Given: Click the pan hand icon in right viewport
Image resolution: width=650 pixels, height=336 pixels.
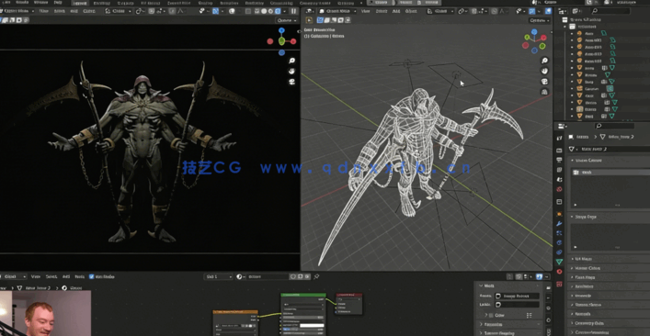Looking at the screenshot, I should click(544, 72).
